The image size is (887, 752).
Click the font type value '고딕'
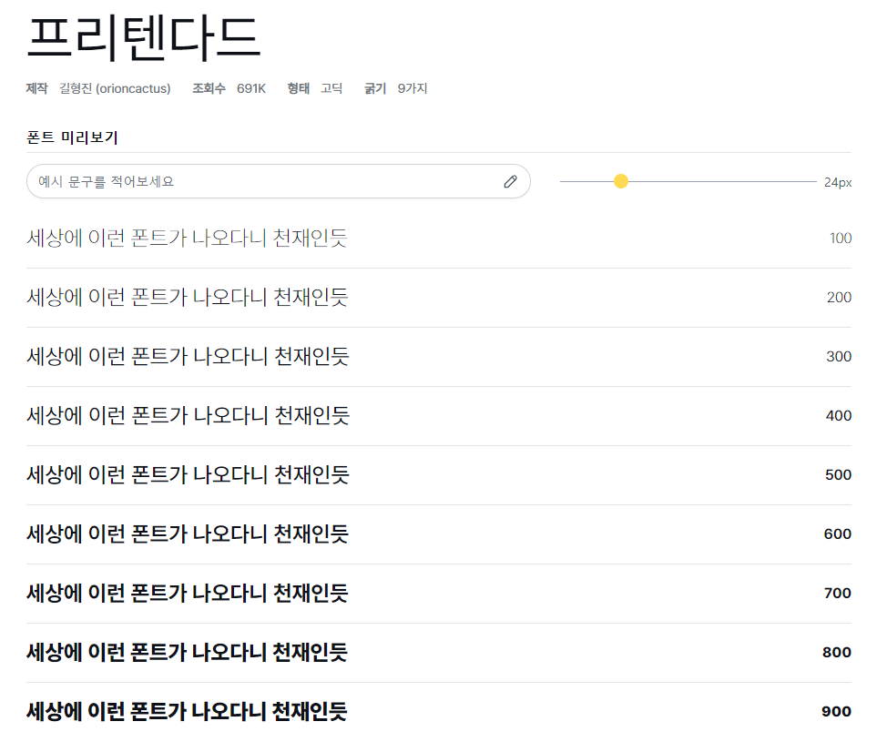(331, 89)
